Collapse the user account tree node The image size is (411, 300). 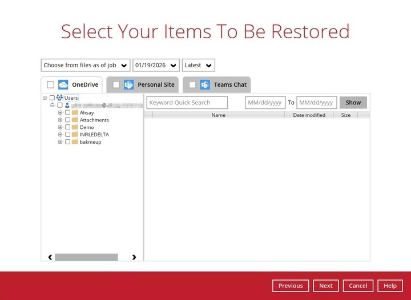53,106
